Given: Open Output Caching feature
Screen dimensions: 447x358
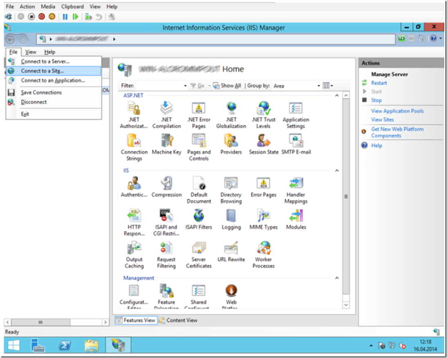Looking at the screenshot, I should click(x=134, y=255).
